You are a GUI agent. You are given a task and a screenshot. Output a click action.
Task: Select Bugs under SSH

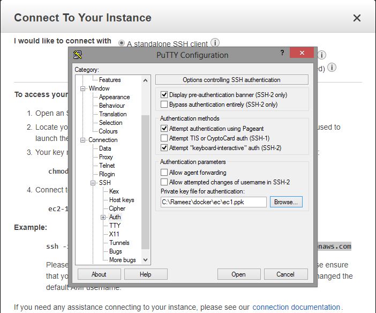pos(115,251)
